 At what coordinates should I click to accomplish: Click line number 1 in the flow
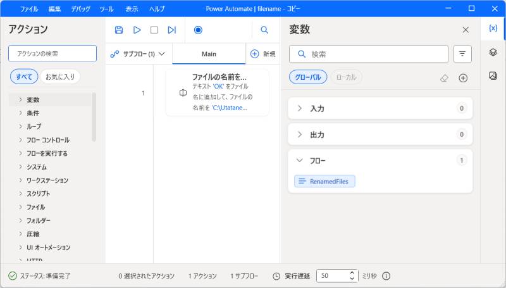click(143, 93)
